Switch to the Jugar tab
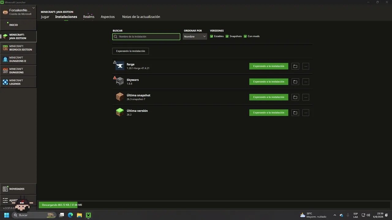Viewport: 392px width, 220px height. click(x=45, y=17)
